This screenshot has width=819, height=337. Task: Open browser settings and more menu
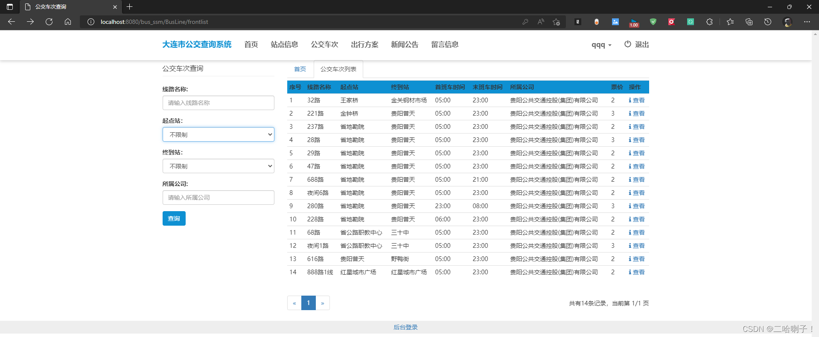point(807,22)
